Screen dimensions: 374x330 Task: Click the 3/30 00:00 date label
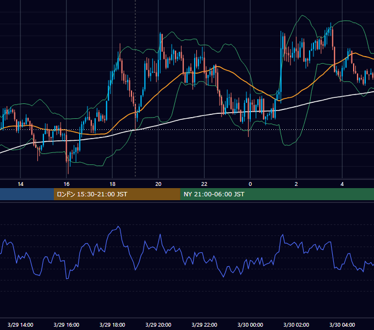click(x=250, y=324)
